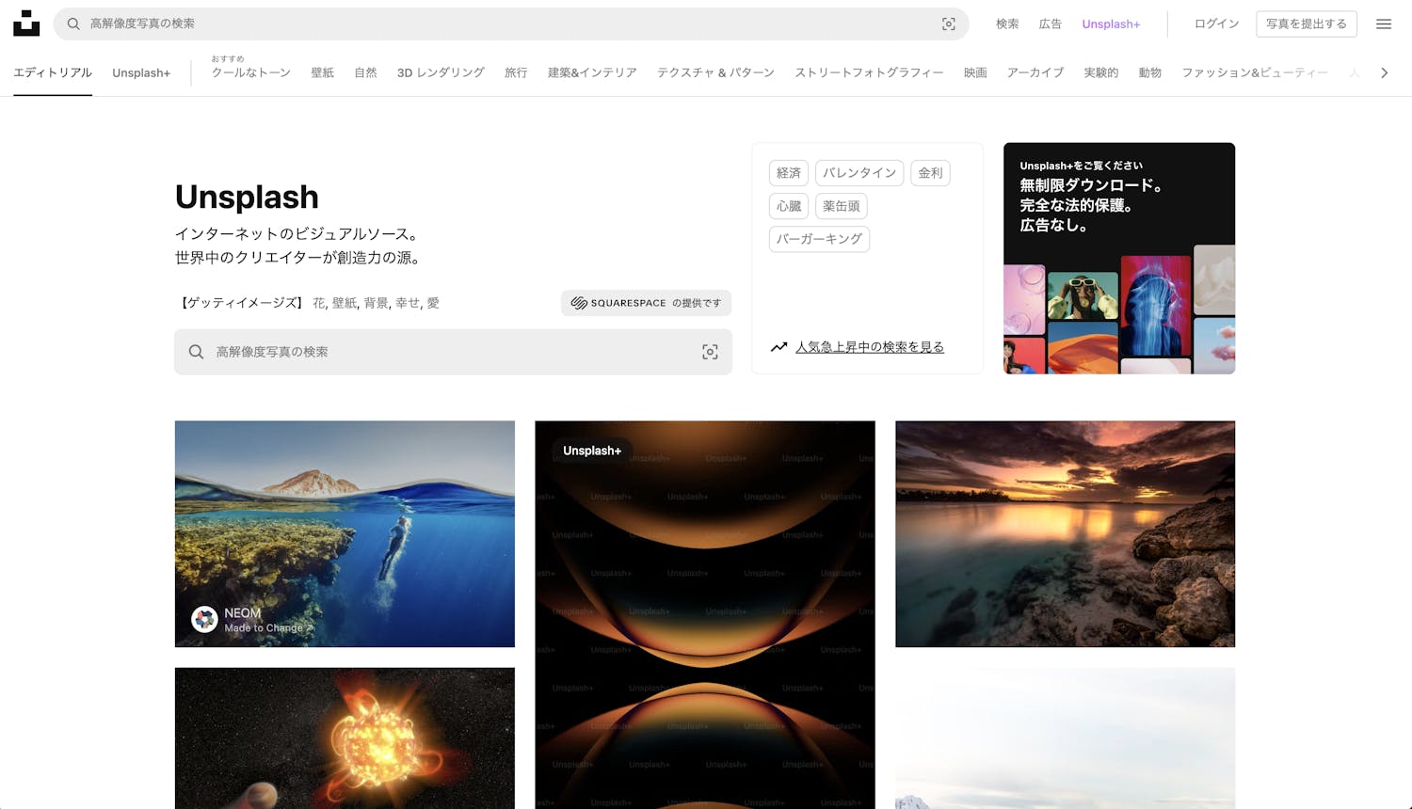The width and height of the screenshot is (1412, 809).
Task: Open the sunset rocky shore photo
Action: click(x=1065, y=533)
